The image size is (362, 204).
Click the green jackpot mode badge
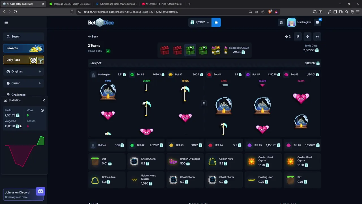coord(108,51)
